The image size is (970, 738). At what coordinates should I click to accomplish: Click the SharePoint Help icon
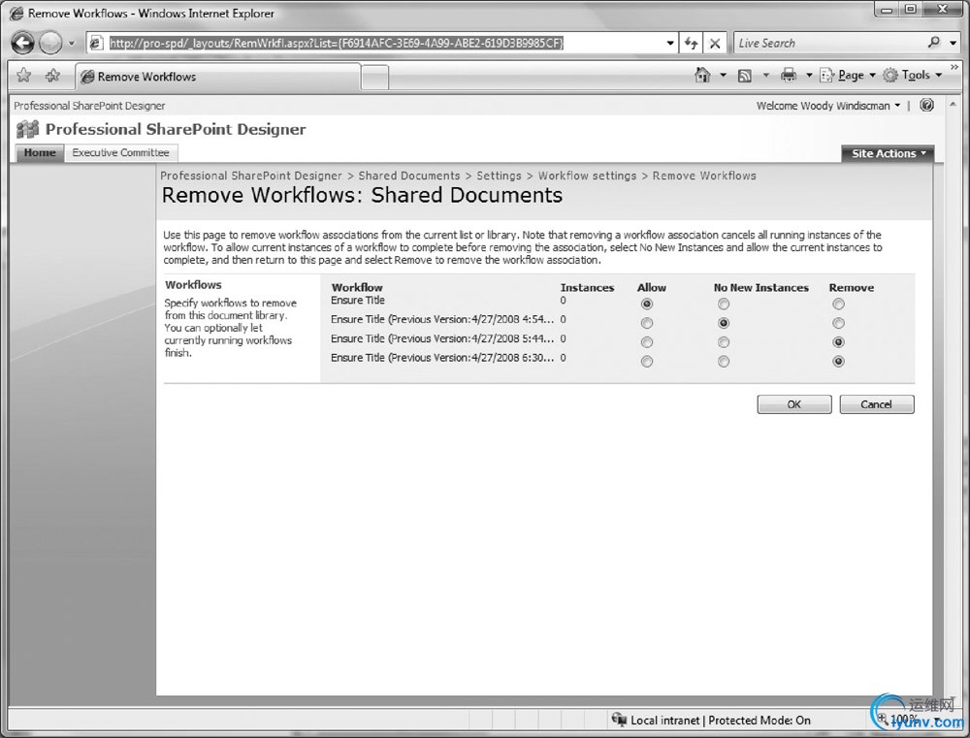click(x=926, y=105)
